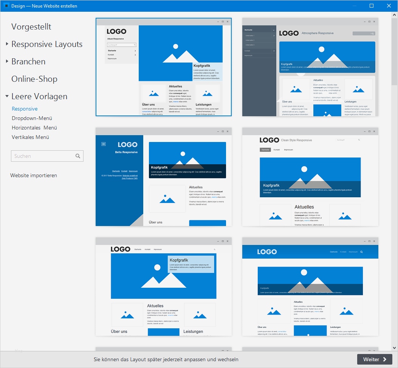This screenshot has height=368, width=398.
Task: Click into the Suchen search box
Action: pyautogui.click(x=42, y=156)
